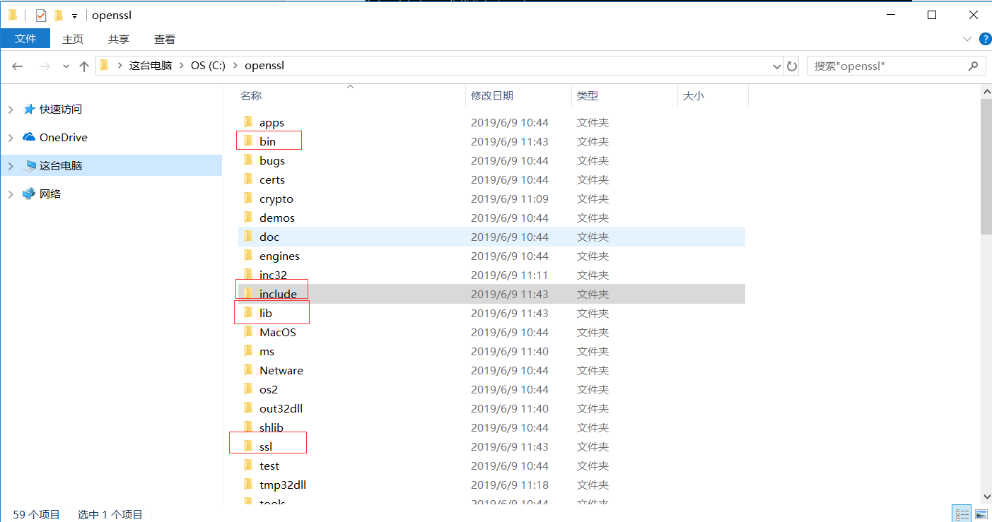992x522 pixels.
Task: Expand the 快速访问 tree node
Action: pos(11,109)
